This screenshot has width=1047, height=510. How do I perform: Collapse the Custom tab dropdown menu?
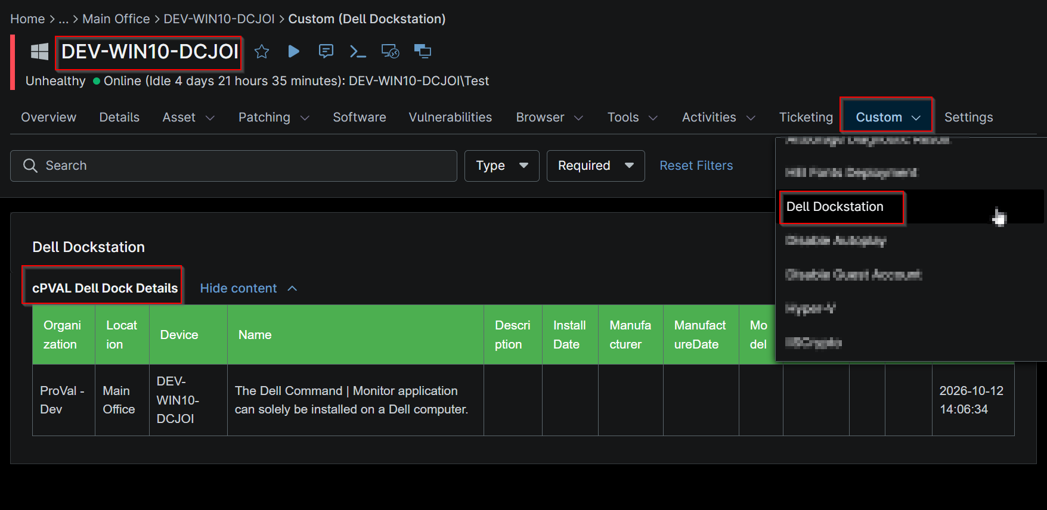pyautogui.click(x=888, y=117)
